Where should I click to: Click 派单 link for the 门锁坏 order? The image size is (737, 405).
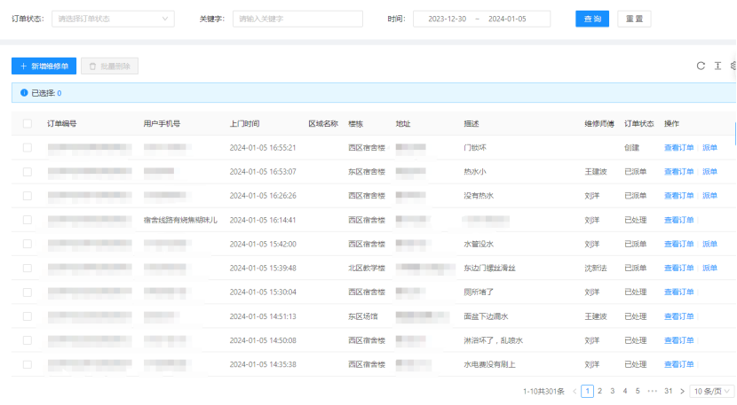coord(709,148)
